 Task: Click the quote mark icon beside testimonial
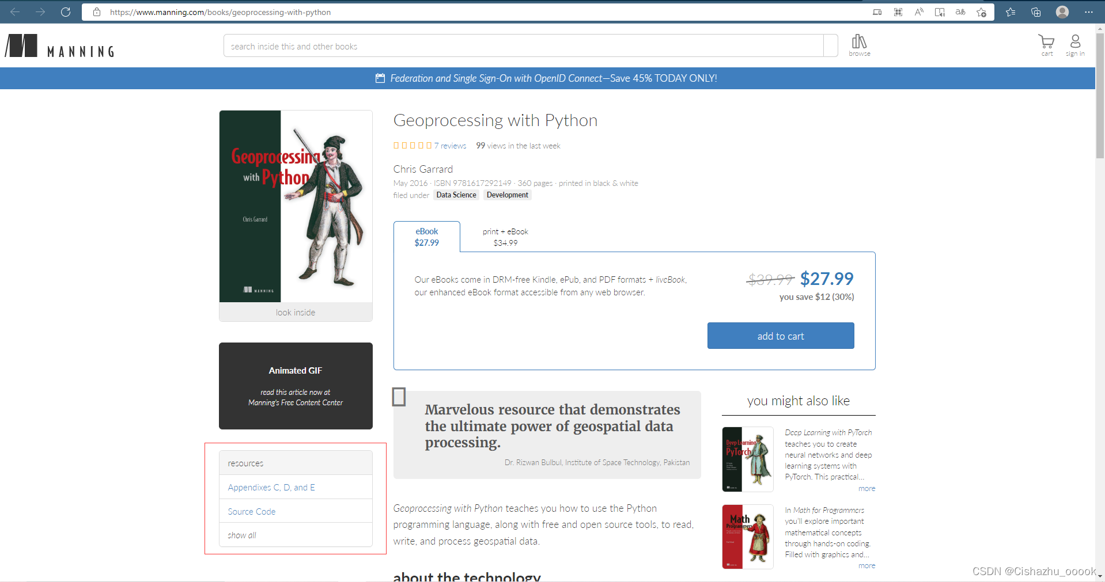click(399, 397)
